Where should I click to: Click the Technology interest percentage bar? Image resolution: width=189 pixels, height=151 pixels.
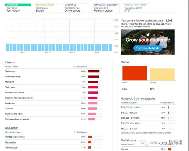[94, 71]
